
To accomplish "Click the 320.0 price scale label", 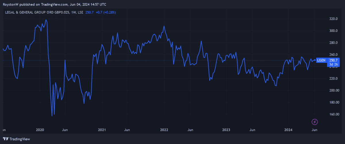I will (x=333, y=19).
